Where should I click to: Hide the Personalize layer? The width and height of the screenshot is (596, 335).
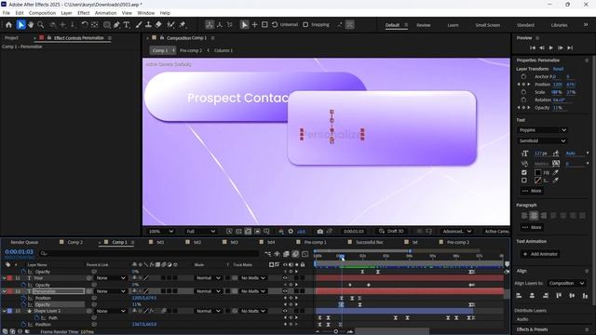(285, 291)
